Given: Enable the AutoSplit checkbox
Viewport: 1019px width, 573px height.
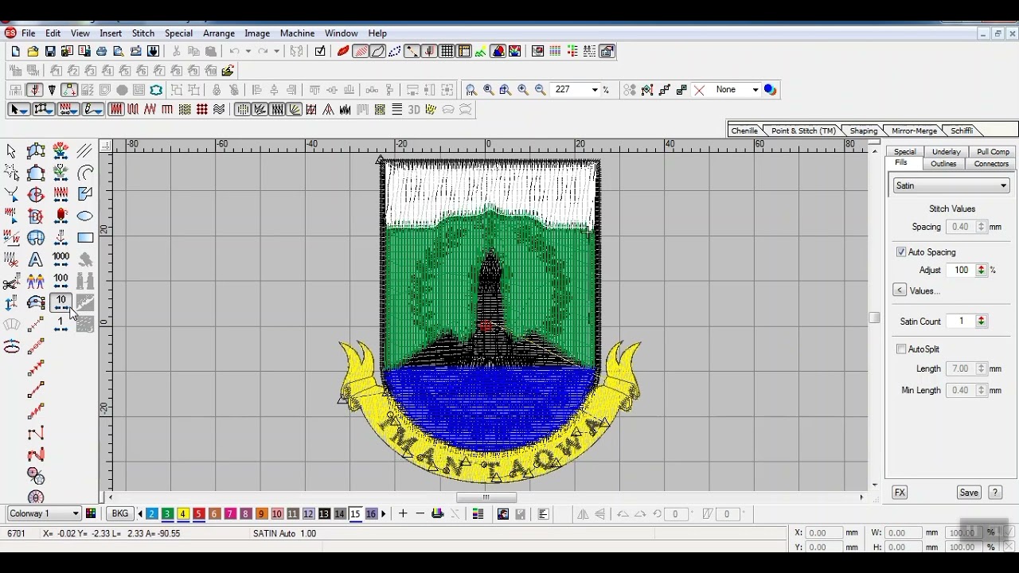Looking at the screenshot, I should [x=901, y=349].
